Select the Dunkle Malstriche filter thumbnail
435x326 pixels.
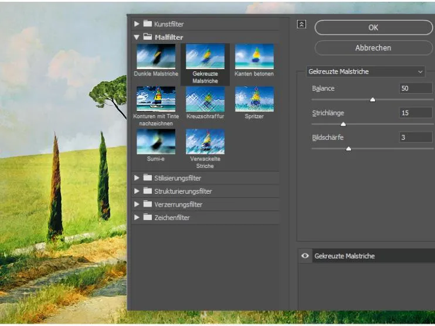(155, 56)
